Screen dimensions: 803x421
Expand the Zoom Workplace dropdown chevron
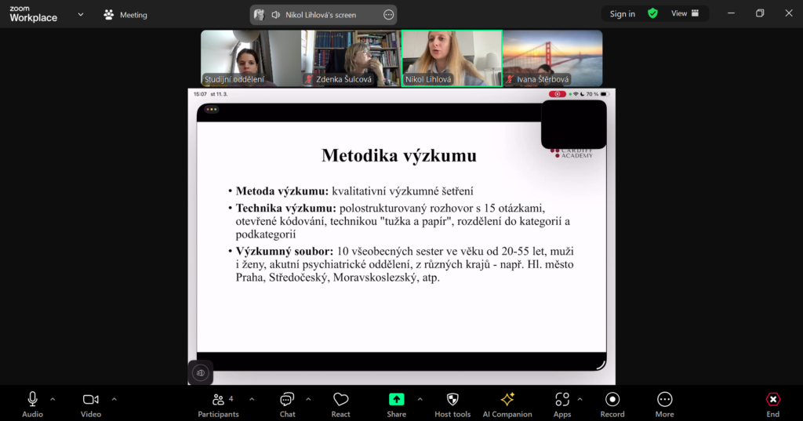click(x=80, y=14)
